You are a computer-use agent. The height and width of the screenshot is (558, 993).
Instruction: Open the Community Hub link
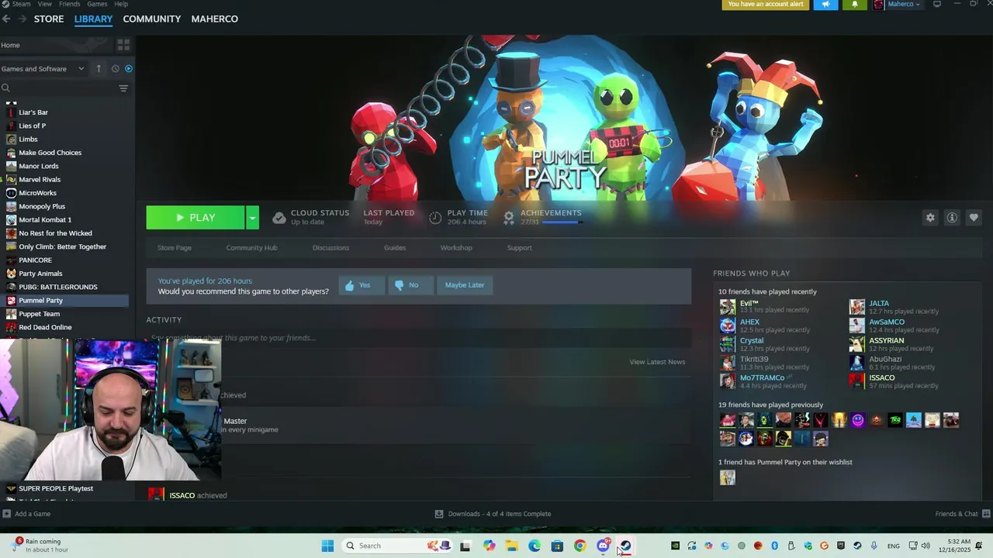[251, 248]
